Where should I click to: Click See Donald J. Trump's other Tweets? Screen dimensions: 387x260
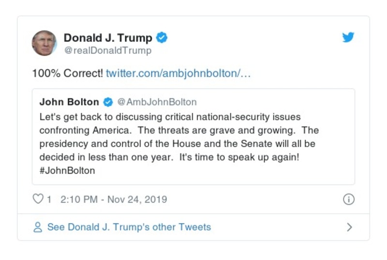coord(129,227)
